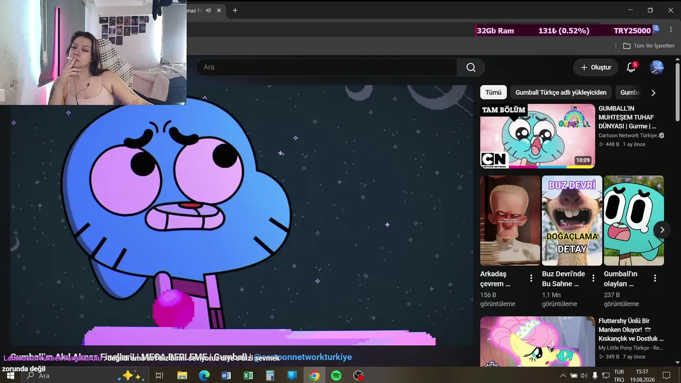
Task: Open OBS Studio from the taskbar
Action: coord(359,376)
